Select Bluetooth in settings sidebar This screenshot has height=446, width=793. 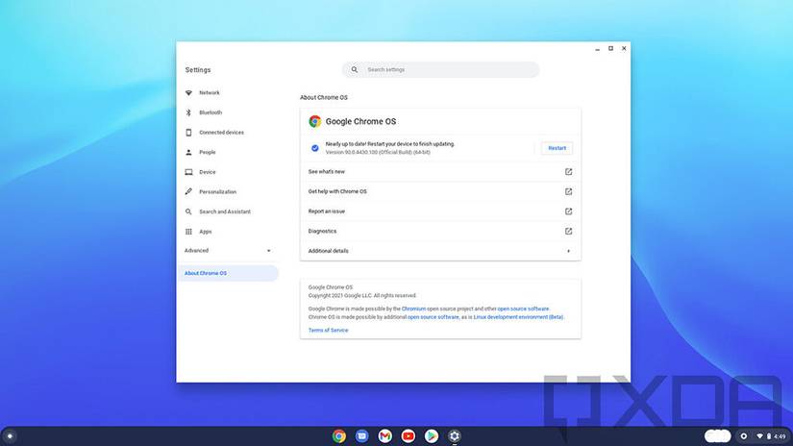(228, 112)
